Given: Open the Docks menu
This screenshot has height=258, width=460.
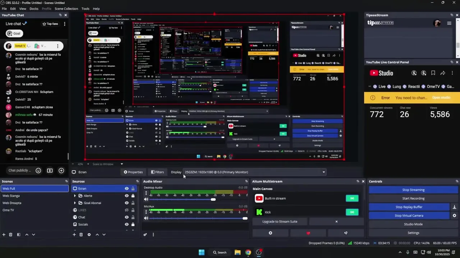Looking at the screenshot, I should click(34, 9).
